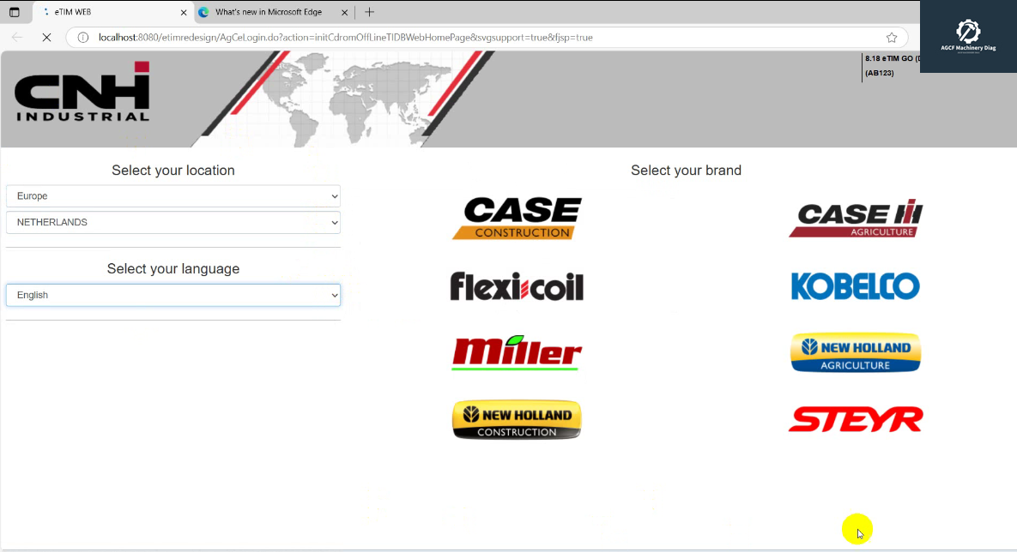The width and height of the screenshot is (1017, 552).
Task: Open the Europe location dropdown
Action: pyautogui.click(x=173, y=195)
